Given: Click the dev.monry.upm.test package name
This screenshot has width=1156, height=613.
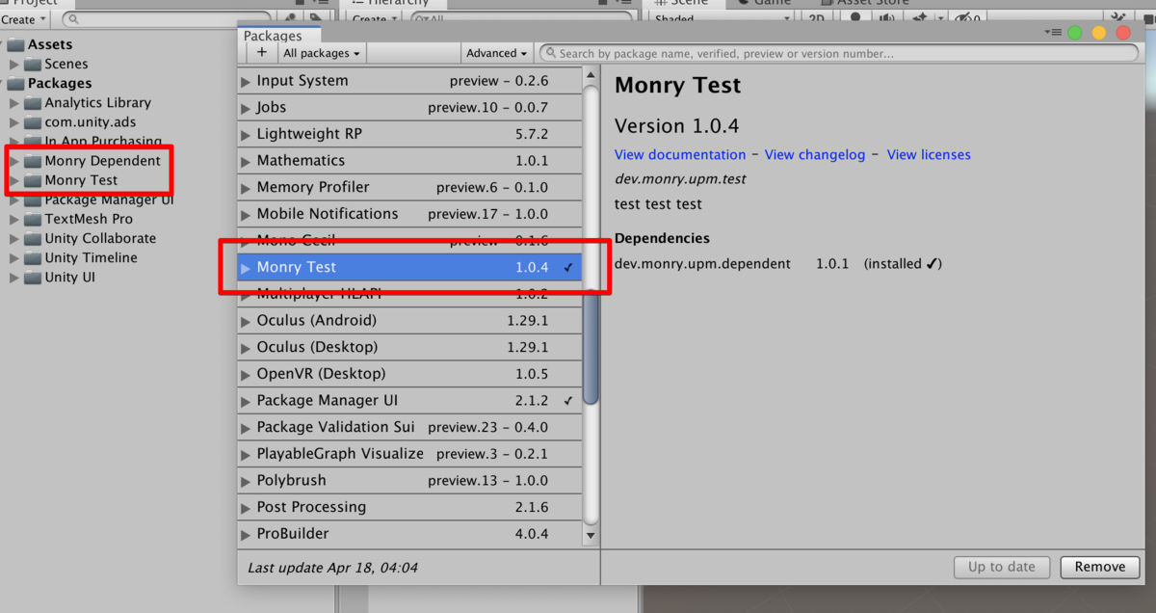Looking at the screenshot, I should [x=680, y=178].
